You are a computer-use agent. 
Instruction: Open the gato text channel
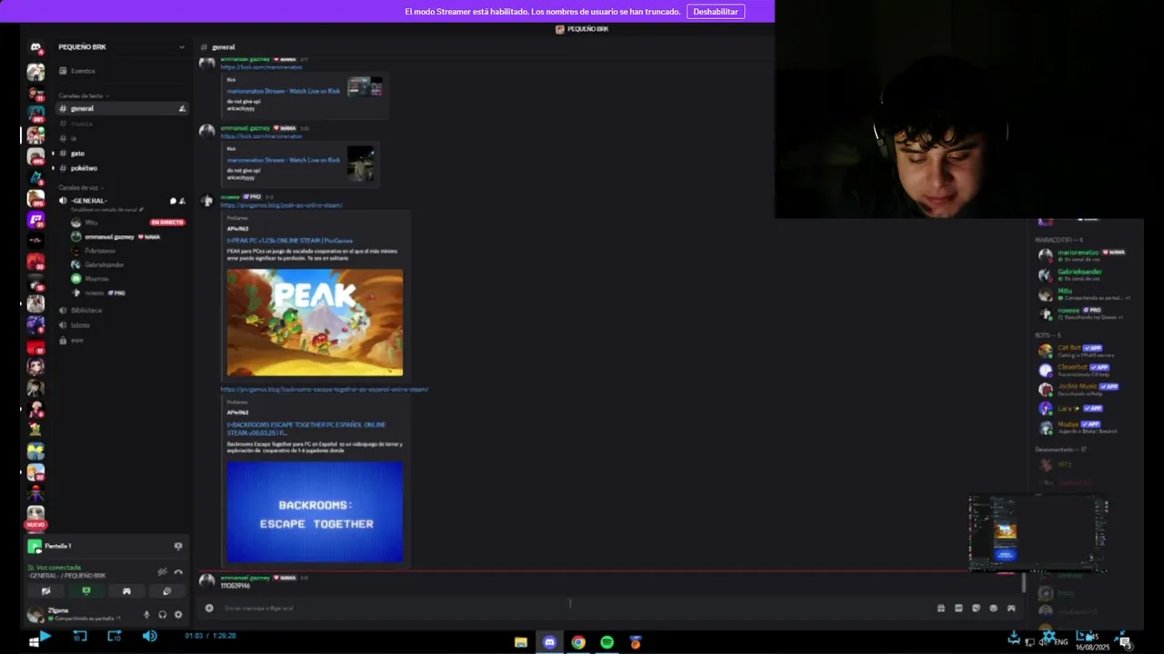[78, 154]
